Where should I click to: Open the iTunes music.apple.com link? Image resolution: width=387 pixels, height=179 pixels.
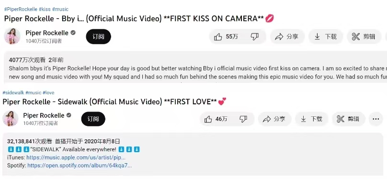click(x=76, y=157)
